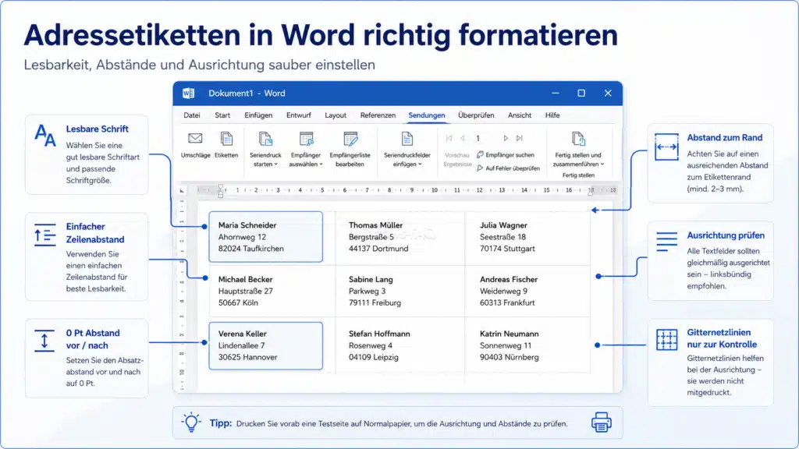Select the Verena Keller label

click(265, 345)
